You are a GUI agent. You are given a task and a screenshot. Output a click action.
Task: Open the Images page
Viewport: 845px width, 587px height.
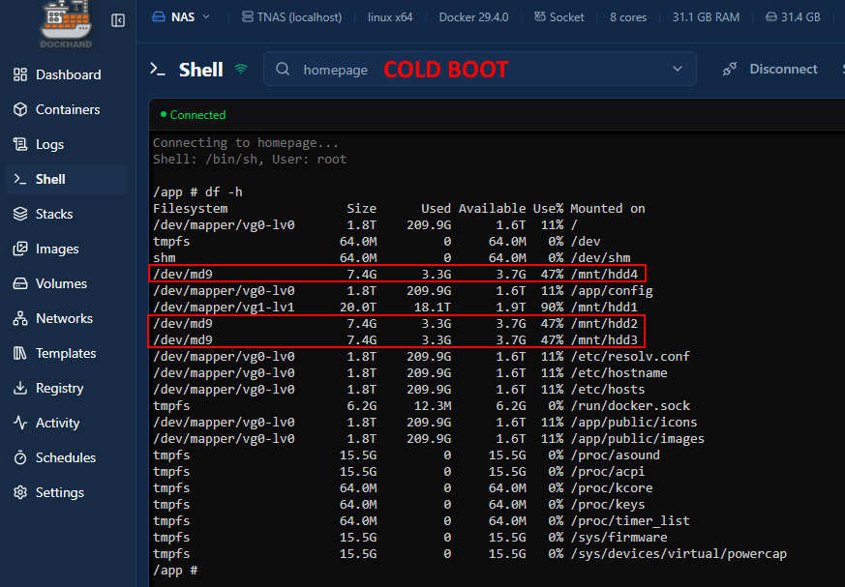[66, 249]
